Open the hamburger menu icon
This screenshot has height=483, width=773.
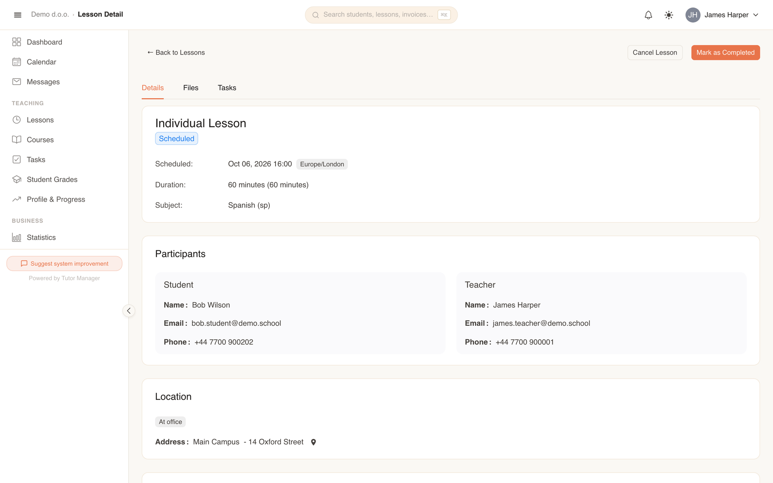tap(17, 15)
